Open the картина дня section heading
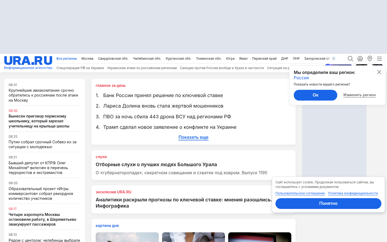This screenshot has height=242, width=387. [107, 226]
